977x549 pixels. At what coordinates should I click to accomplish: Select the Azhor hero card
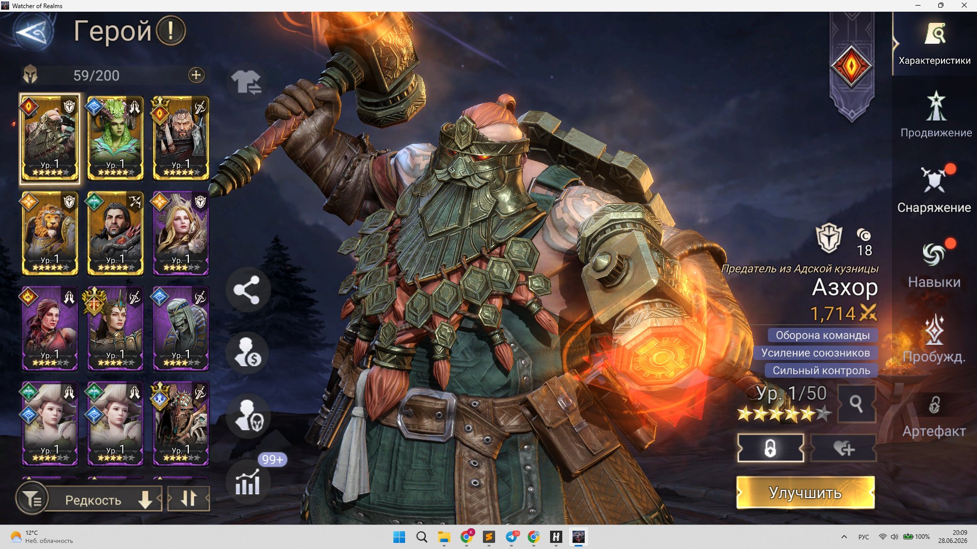point(50,138)
